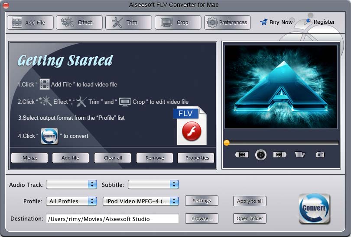Select the Trim tool
Screen dimensions: 351x237
[129, 22]
